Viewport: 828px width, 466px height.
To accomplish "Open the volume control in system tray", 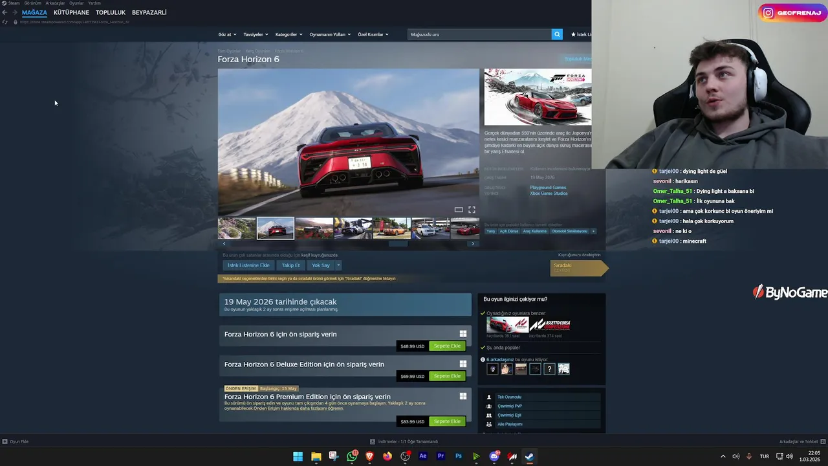I will (x=789, y=456).
